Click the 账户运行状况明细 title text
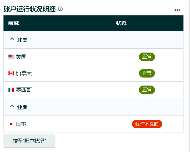The width and height of the screenshot is (190, 152). click(x=30, y=9)
